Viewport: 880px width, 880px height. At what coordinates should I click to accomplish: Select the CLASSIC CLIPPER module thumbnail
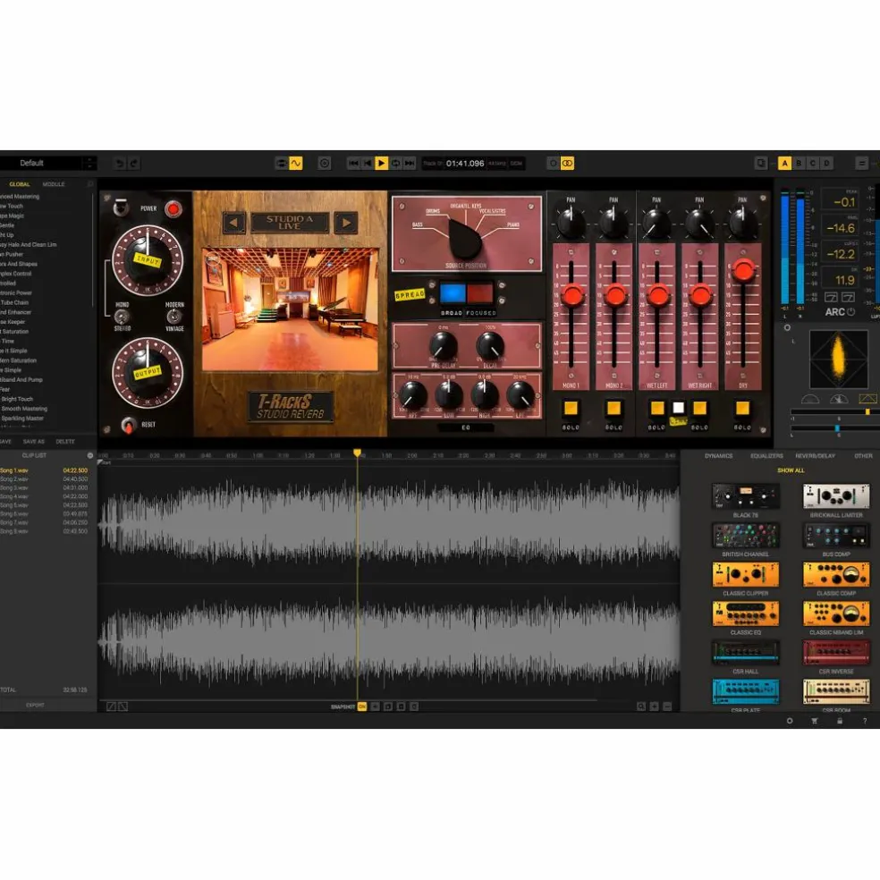[x=745, y=575]
